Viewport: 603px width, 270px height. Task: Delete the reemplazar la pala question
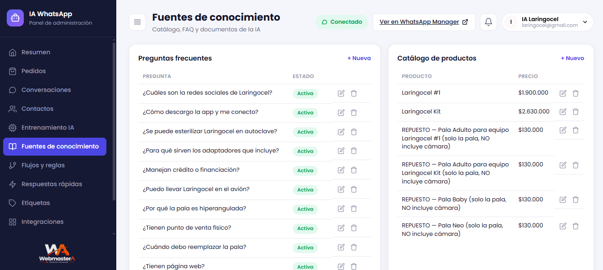354,248
